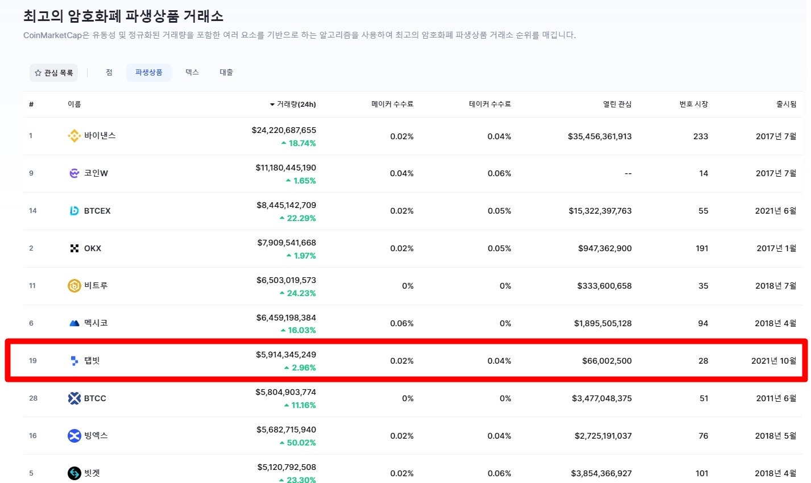Open the 빙엑스 exchange link
This screenshot has width=811, height=483.
tap(96, 436)
